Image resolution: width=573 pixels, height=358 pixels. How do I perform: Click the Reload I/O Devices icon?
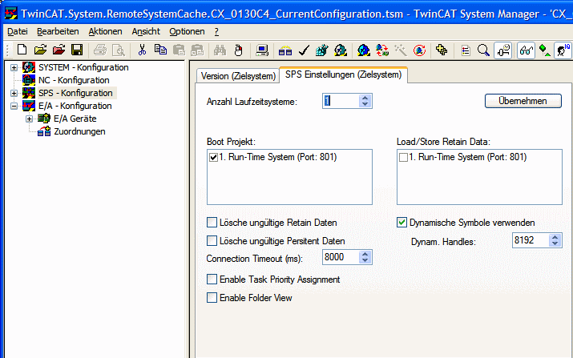coord(382,50)
